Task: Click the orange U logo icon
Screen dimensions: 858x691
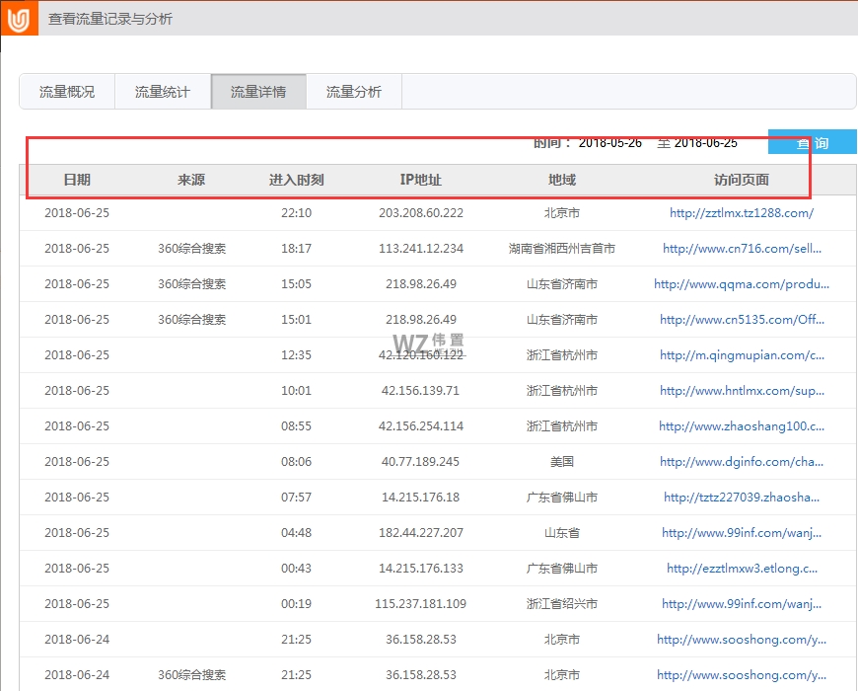Action: [18, 17]
